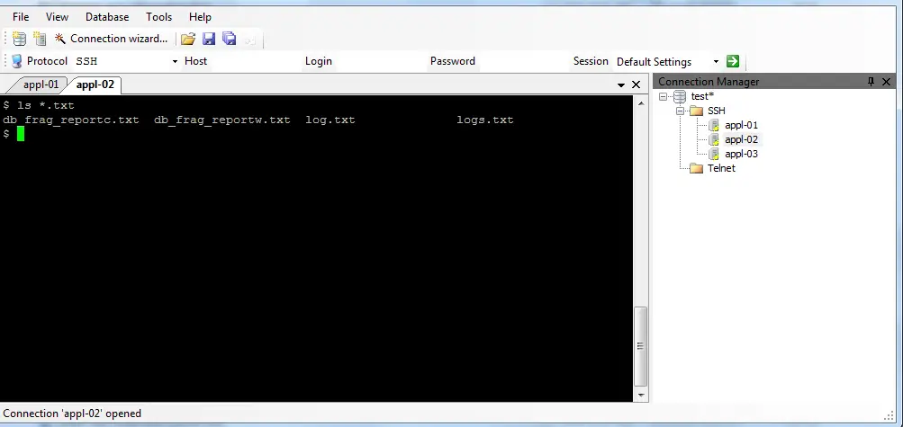Collapse the SSH folder node
This screenshot has width=903, height=427.
pos(680,111)
